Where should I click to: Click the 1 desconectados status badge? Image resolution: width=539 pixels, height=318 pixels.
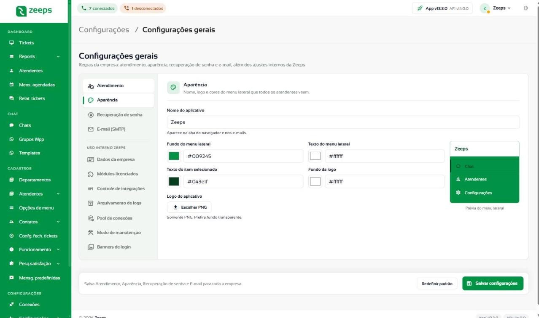pyautogui.click(x=143, y=8)
